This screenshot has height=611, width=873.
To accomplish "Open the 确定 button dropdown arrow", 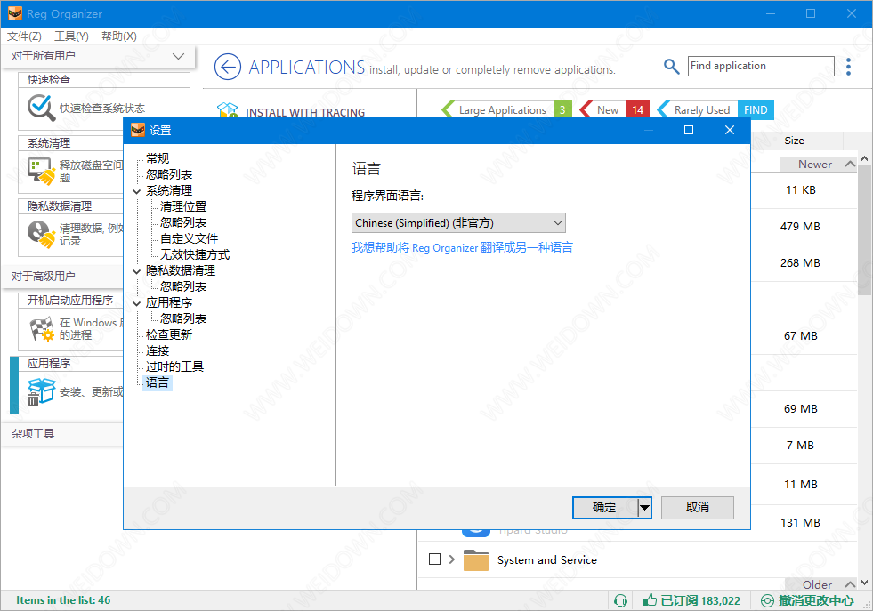I will tap(644, 508).
